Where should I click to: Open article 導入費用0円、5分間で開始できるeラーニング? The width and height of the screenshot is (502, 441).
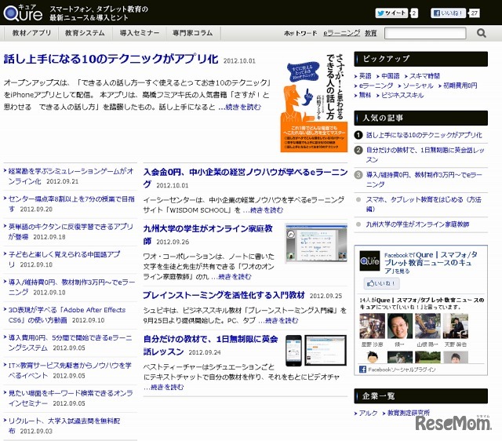pos(70,343)
